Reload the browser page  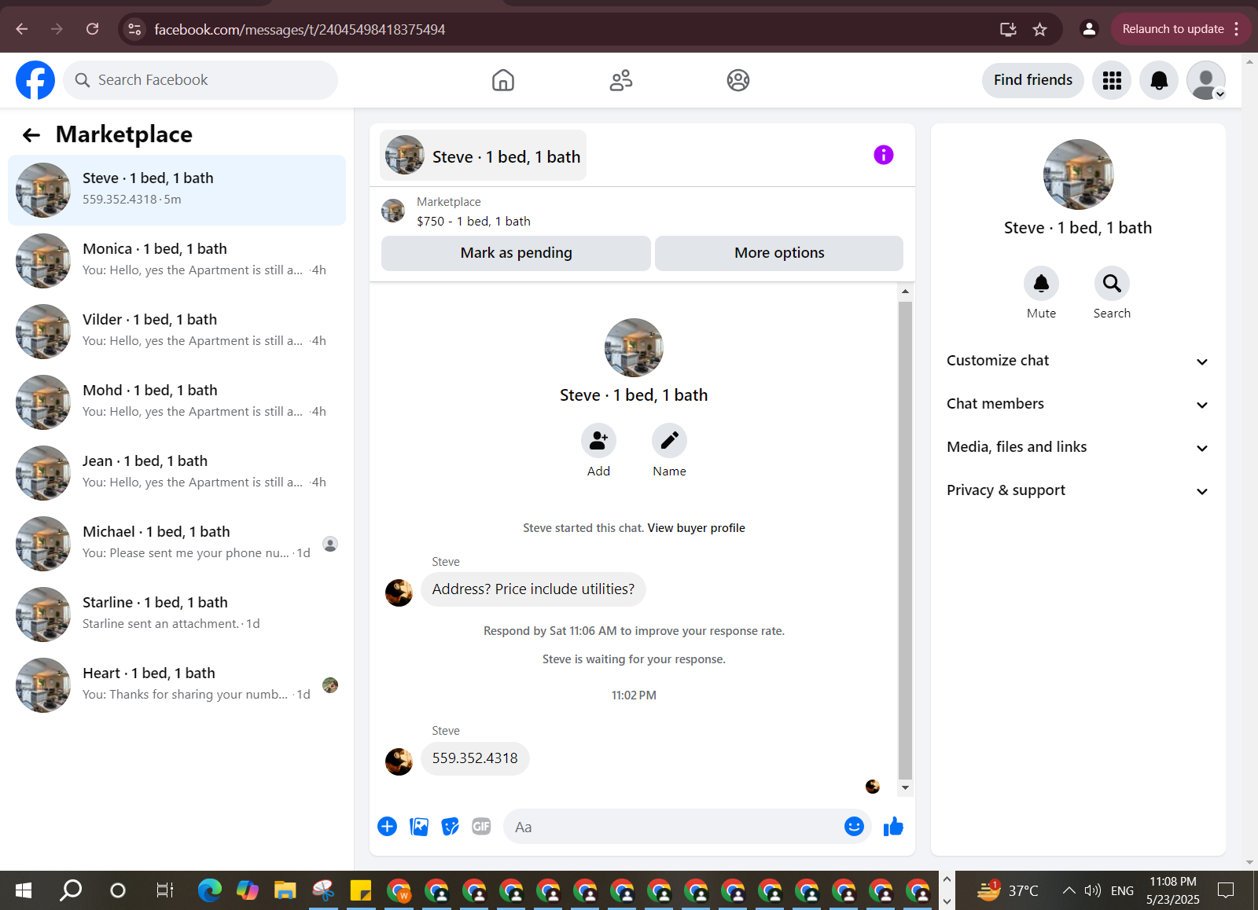coord(93,29)
